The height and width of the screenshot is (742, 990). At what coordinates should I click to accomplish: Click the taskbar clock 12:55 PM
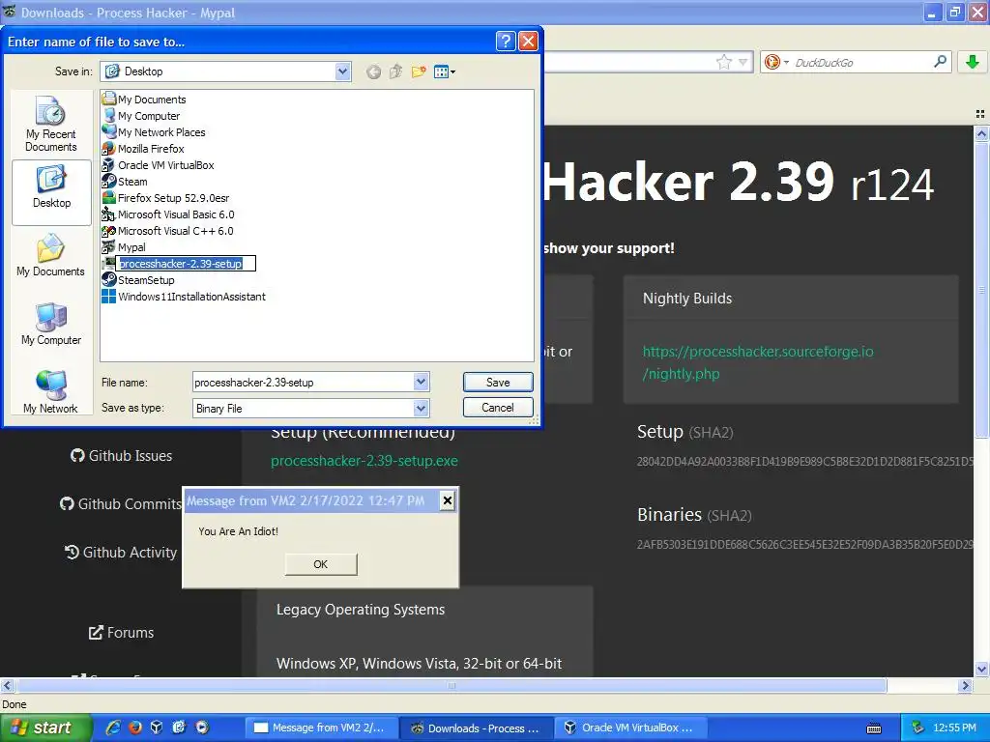coord(954,728)
